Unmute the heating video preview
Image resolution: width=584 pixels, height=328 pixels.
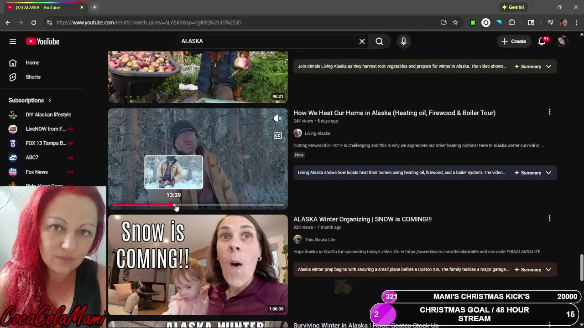point(277,118)
